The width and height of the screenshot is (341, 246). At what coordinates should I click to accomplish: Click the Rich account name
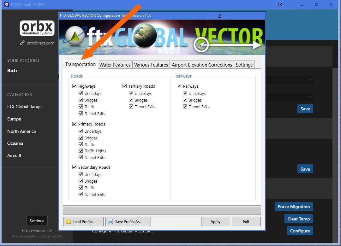(x=12, y=70)
